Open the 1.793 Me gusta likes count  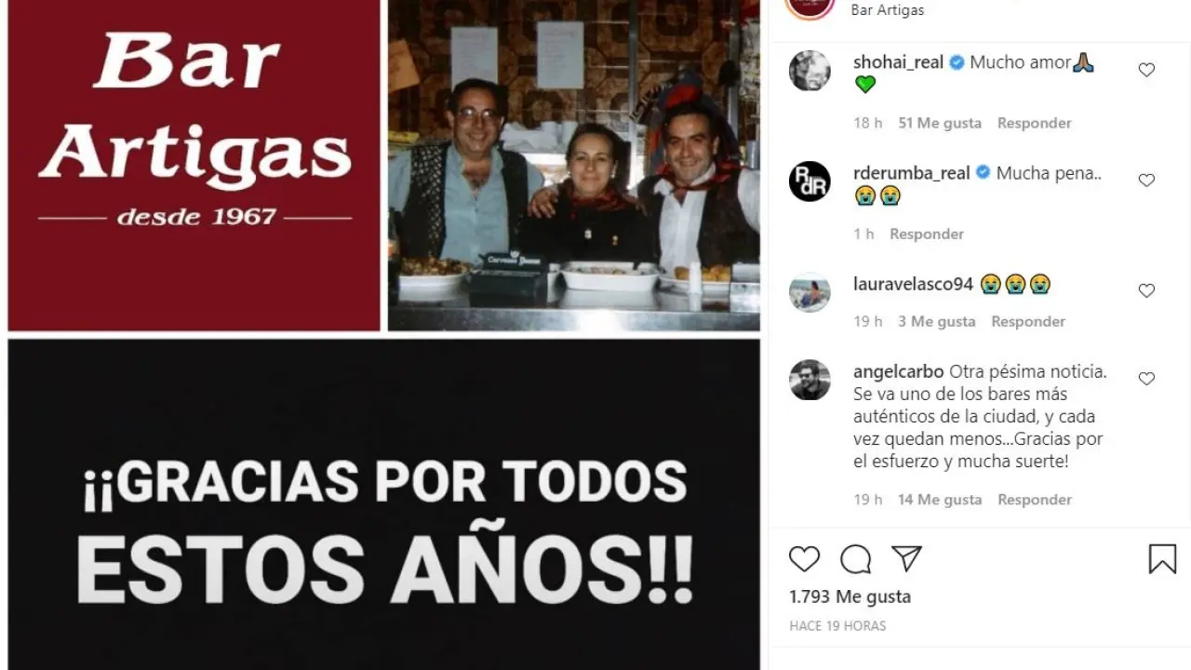[x=850, y=596]
